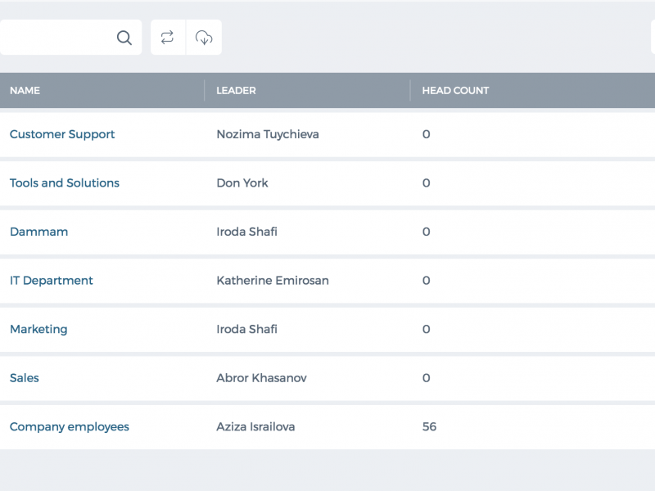Open the Customer Support department link

coord(62,134)
